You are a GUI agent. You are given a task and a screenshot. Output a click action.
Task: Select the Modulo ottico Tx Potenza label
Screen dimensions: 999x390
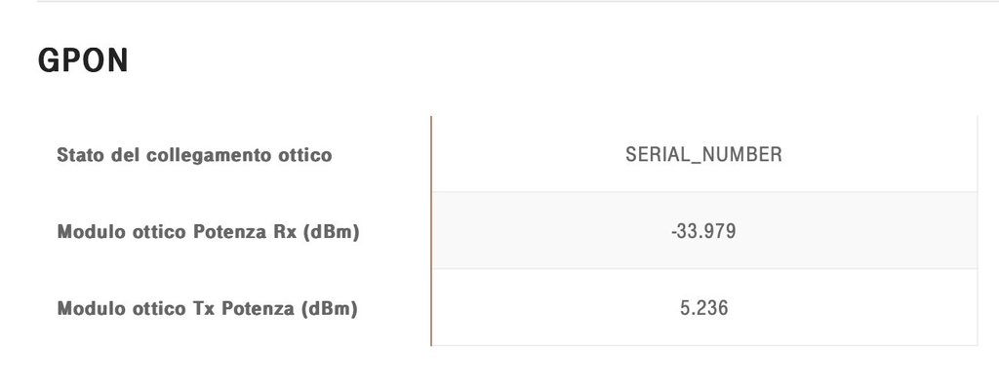(207, 308)
